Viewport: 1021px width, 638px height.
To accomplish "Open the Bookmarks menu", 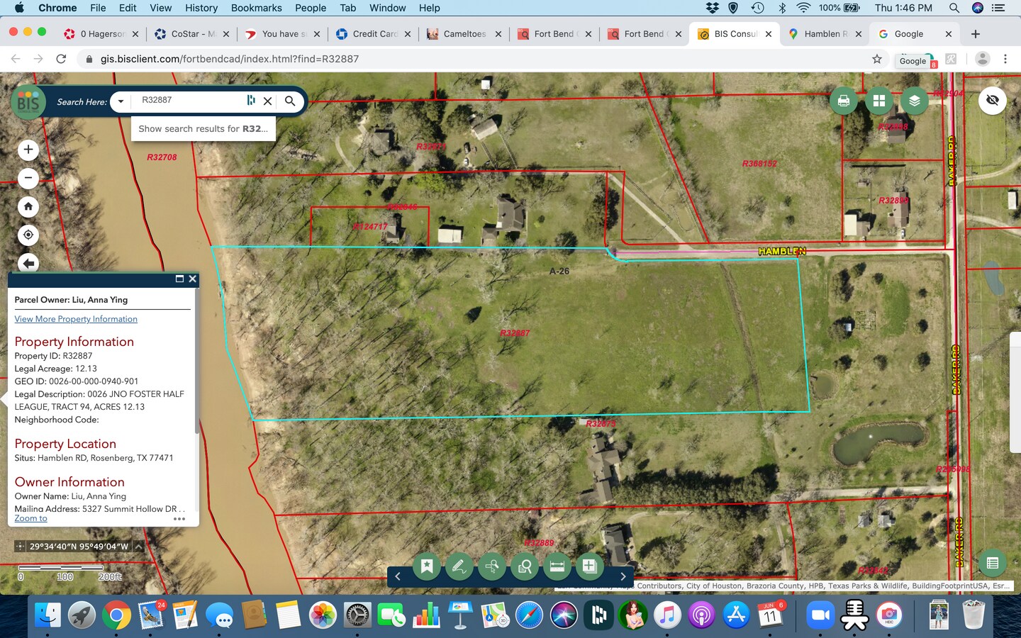I will coord(256,8).
